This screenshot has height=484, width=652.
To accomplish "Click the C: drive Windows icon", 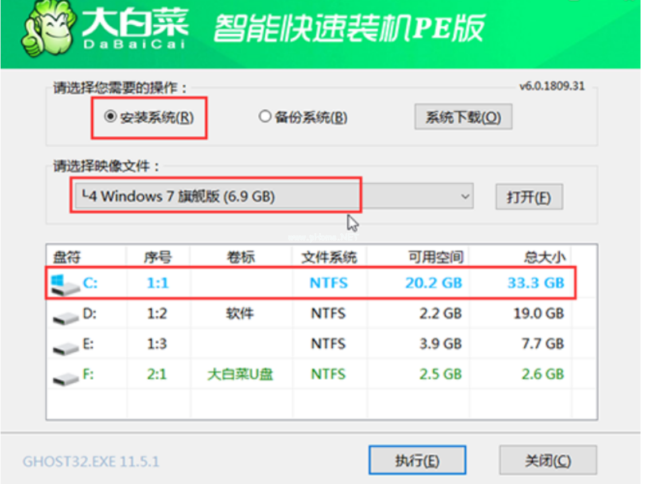I will click(63, 284).
